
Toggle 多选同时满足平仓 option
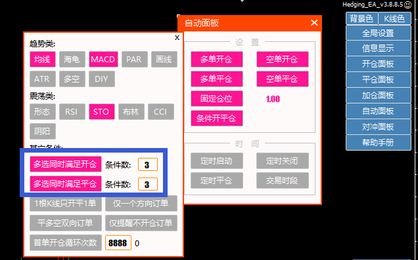pyautogui.click(x=66, y=184)
